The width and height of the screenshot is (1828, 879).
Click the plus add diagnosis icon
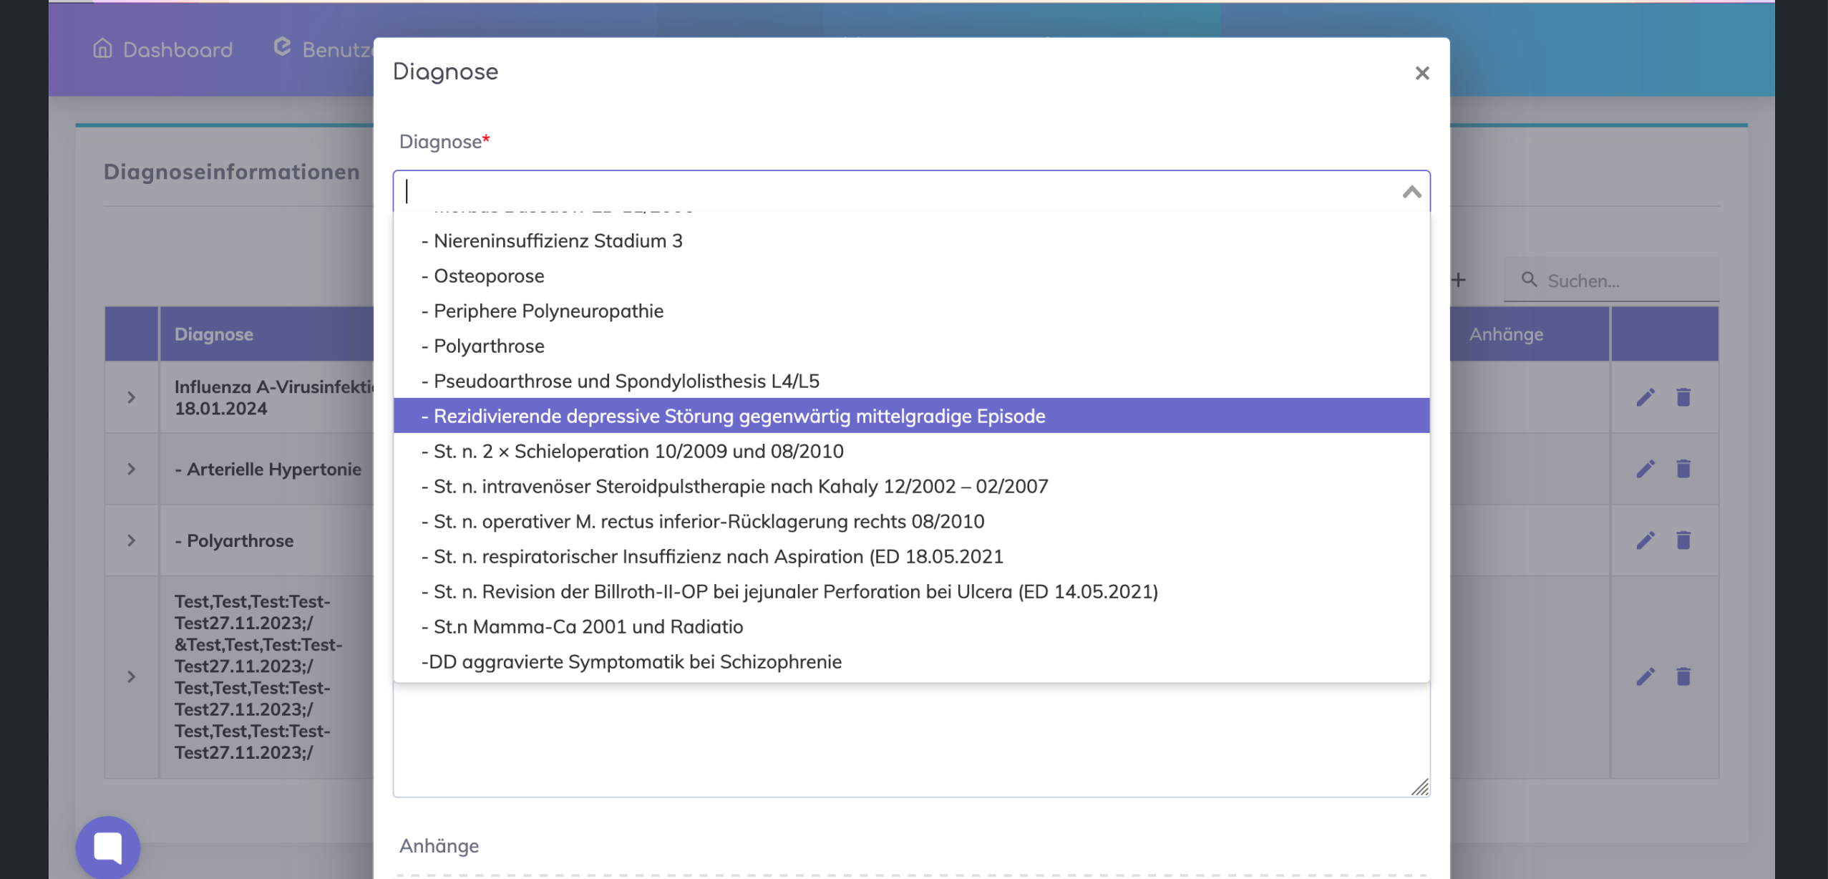[x=1459, y=280]
